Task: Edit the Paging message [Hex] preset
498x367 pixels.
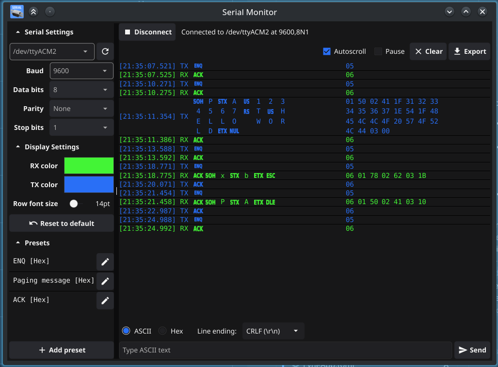Action: coord(105,281)
